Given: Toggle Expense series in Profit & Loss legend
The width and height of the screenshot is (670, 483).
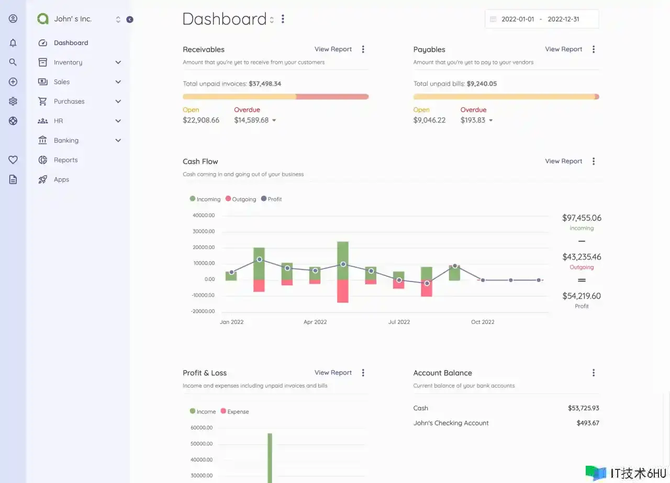Looking at the screenshot, I should point(234,412).
